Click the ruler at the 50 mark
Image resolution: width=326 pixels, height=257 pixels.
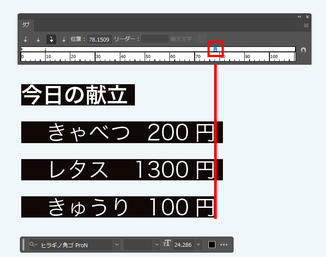pos(148,57)
